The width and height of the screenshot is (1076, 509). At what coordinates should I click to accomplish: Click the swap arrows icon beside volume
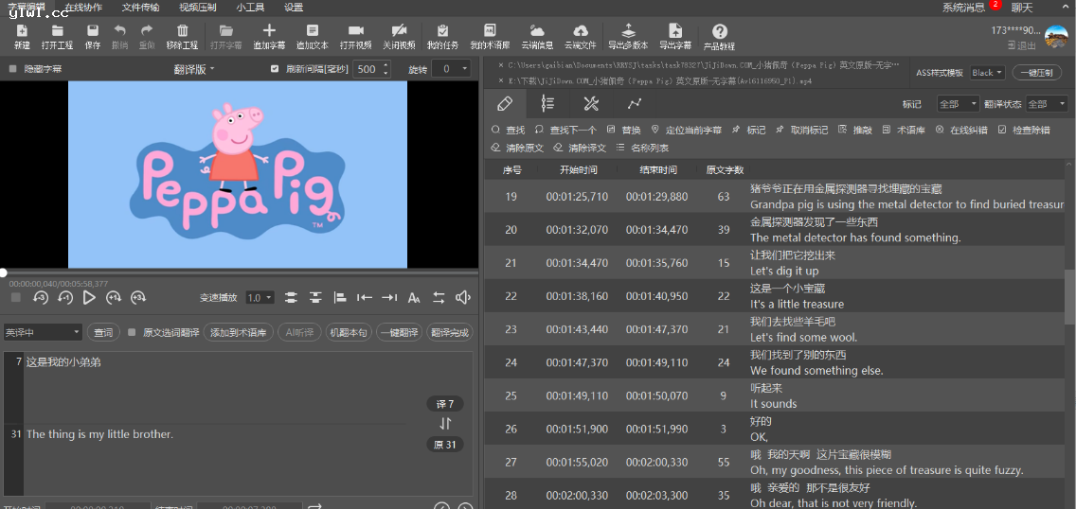439,297
